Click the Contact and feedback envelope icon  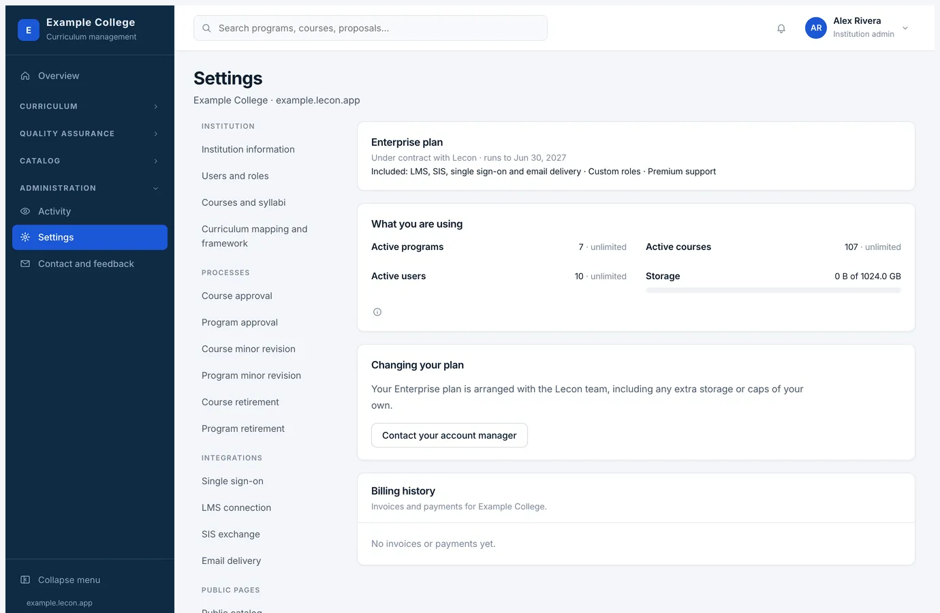25,264
